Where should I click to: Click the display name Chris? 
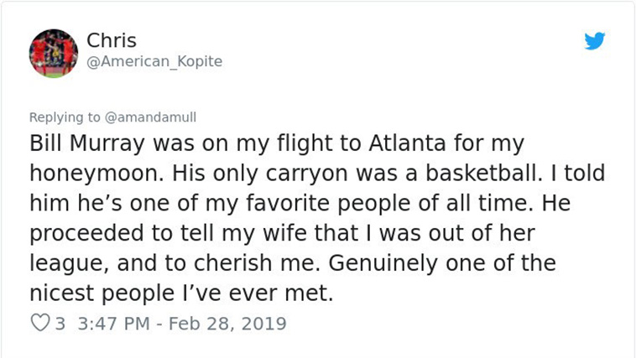coord(111,40)
